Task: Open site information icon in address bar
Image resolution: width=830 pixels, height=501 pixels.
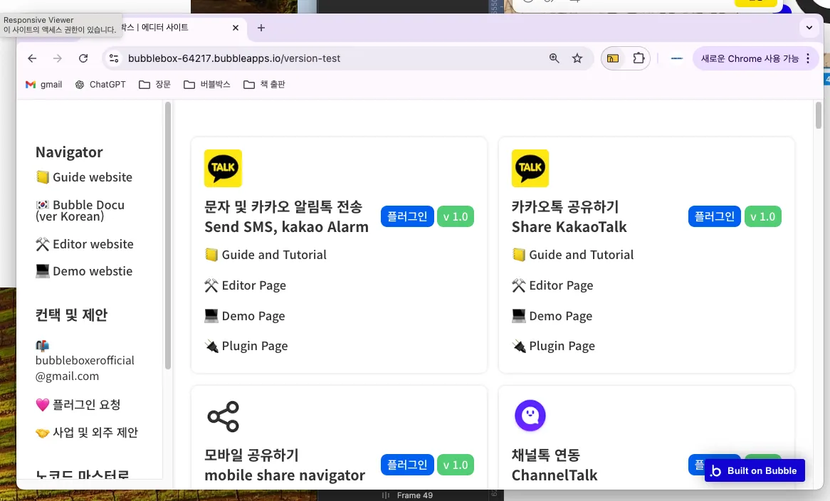Action: point(114,58)
